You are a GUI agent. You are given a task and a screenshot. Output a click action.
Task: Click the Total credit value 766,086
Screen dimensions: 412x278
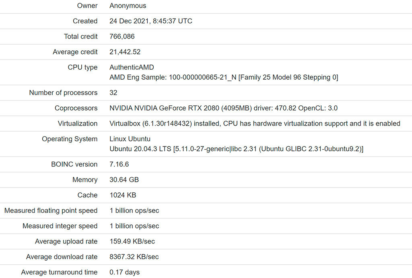click(x=122, y=37)
